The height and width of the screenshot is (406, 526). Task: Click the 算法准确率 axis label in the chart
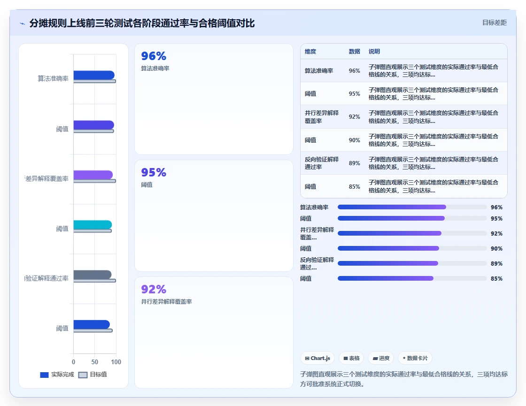(53, 78)
